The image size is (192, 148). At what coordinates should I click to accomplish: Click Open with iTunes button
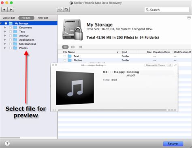[155, 65]
